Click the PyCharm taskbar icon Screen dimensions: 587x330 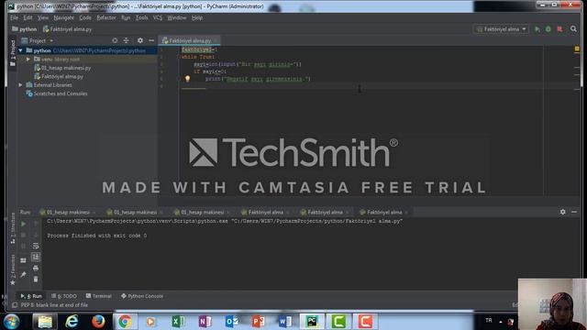[x=312, y=322]
